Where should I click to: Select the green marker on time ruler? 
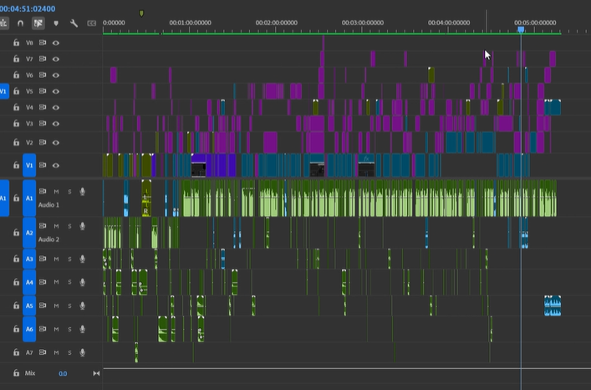pos(141,13)
